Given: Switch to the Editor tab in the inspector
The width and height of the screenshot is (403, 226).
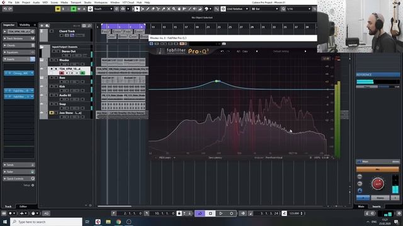Looking at the screenshot, I should [x=23, y=207].
